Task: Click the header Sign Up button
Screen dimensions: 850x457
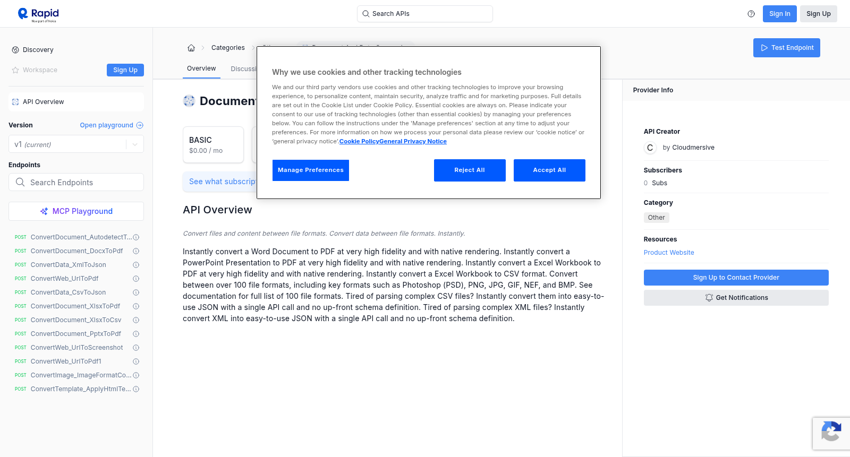Action: [819, 14]
